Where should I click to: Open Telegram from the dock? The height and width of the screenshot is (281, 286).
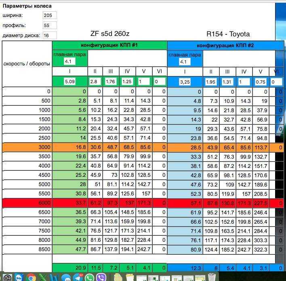coord(78,277)
